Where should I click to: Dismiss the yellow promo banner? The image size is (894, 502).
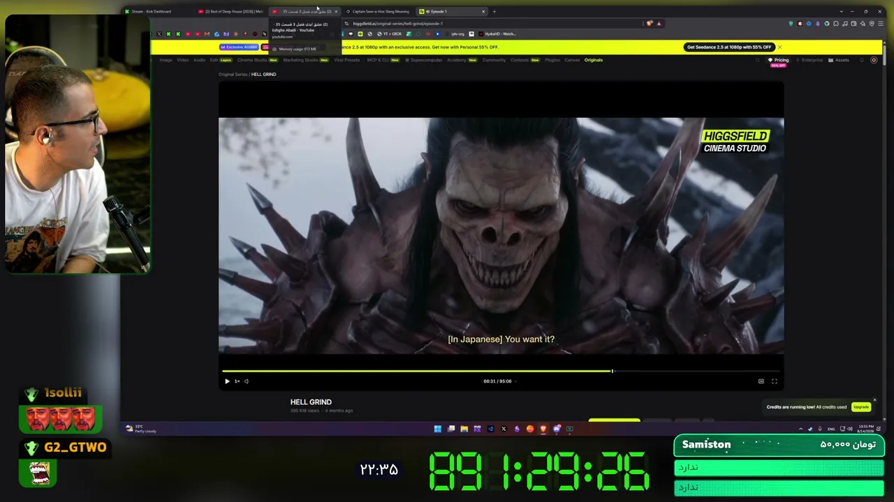point(779,47)
